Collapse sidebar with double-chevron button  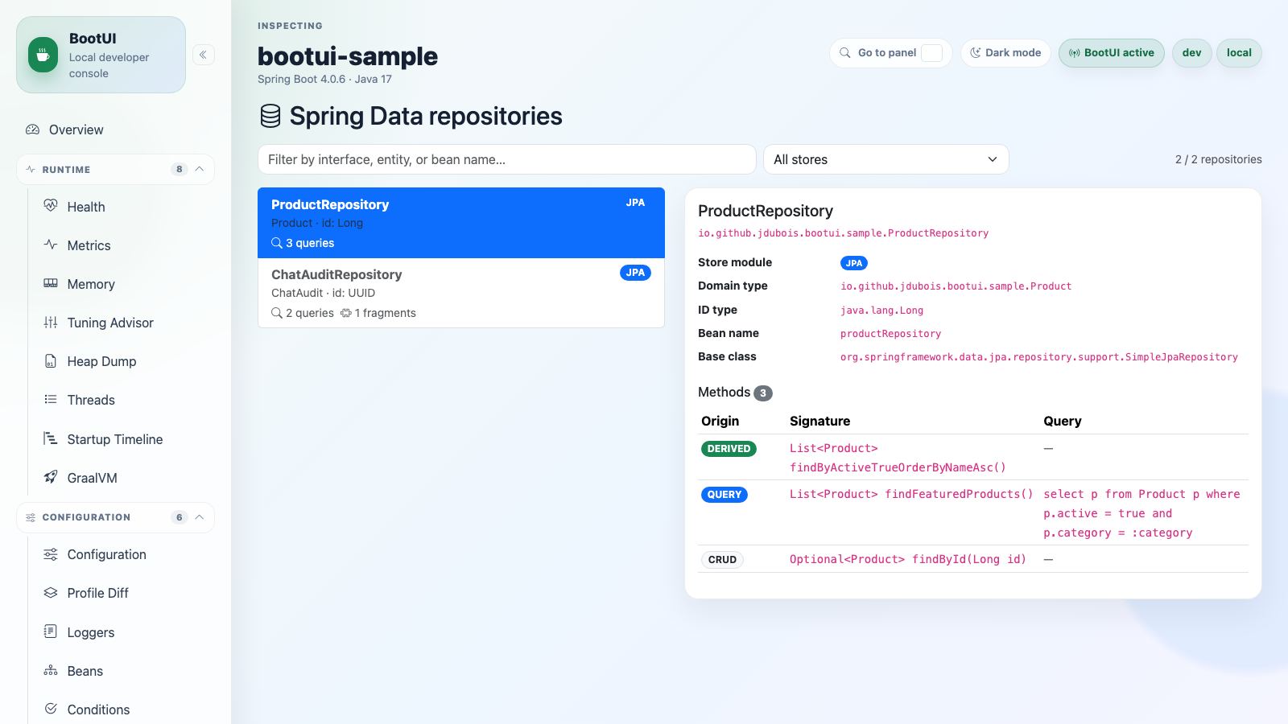click(x=204, y=55)
